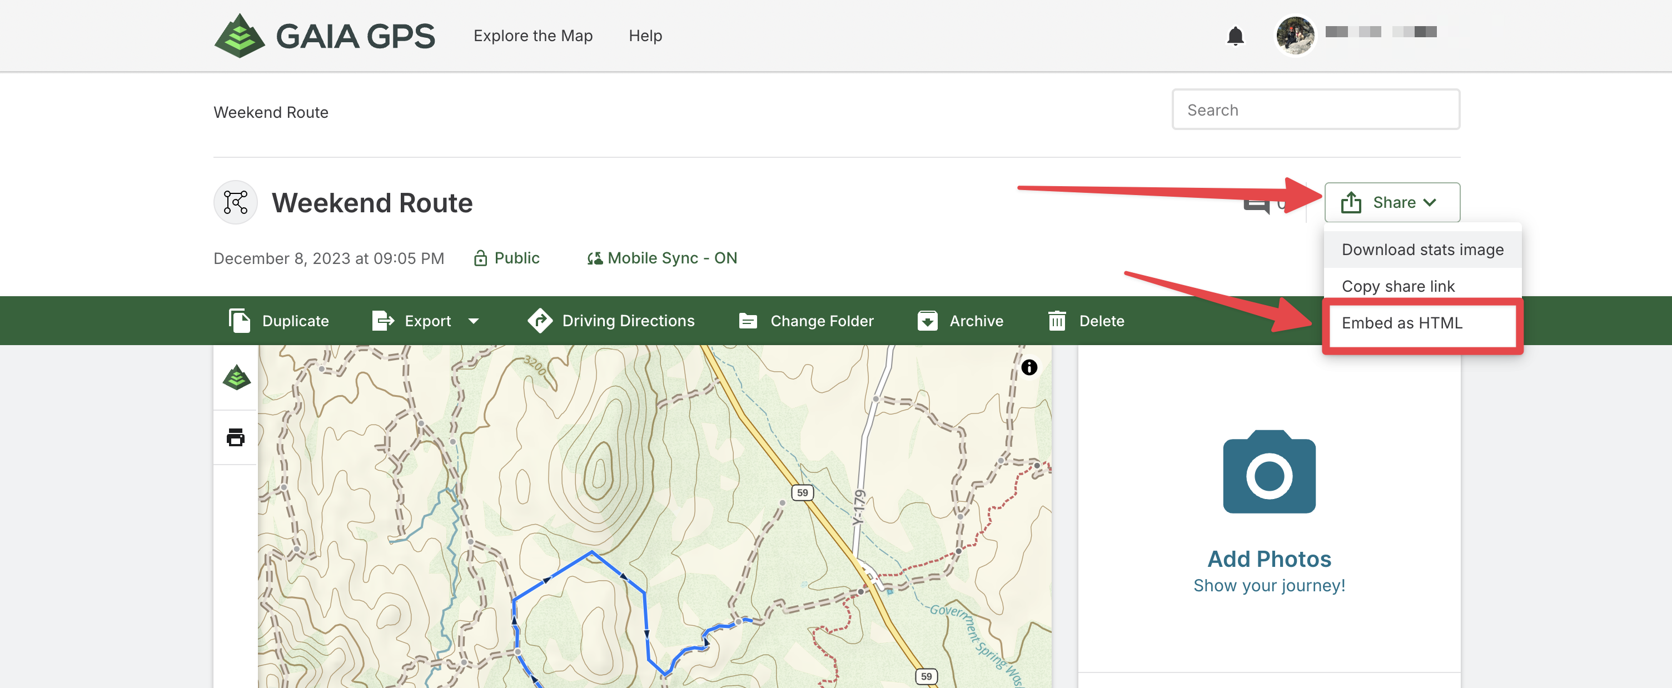This screenshot has height=688, width=1672.
Task: Toggle the Public privacy setting
Action: click(x=507, y=258)
